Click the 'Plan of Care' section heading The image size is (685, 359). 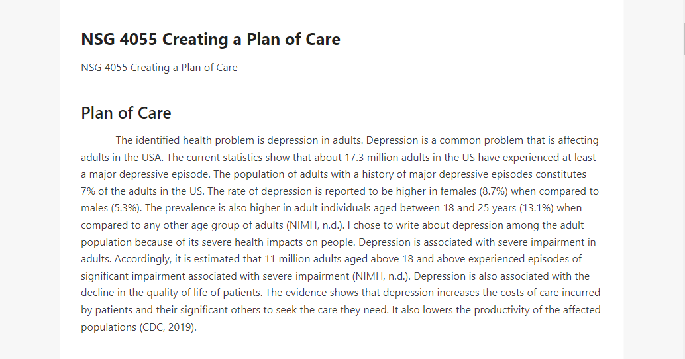click(x=126, y=113)
